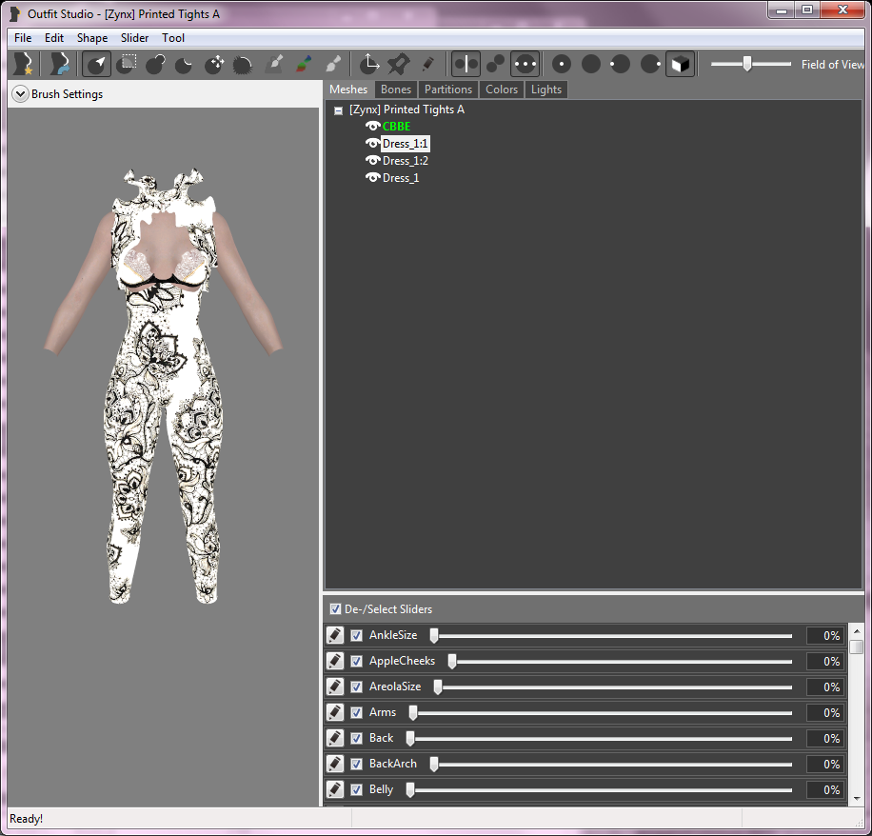
Task: Switch to right camera view
Action: (x=650, y=64)
